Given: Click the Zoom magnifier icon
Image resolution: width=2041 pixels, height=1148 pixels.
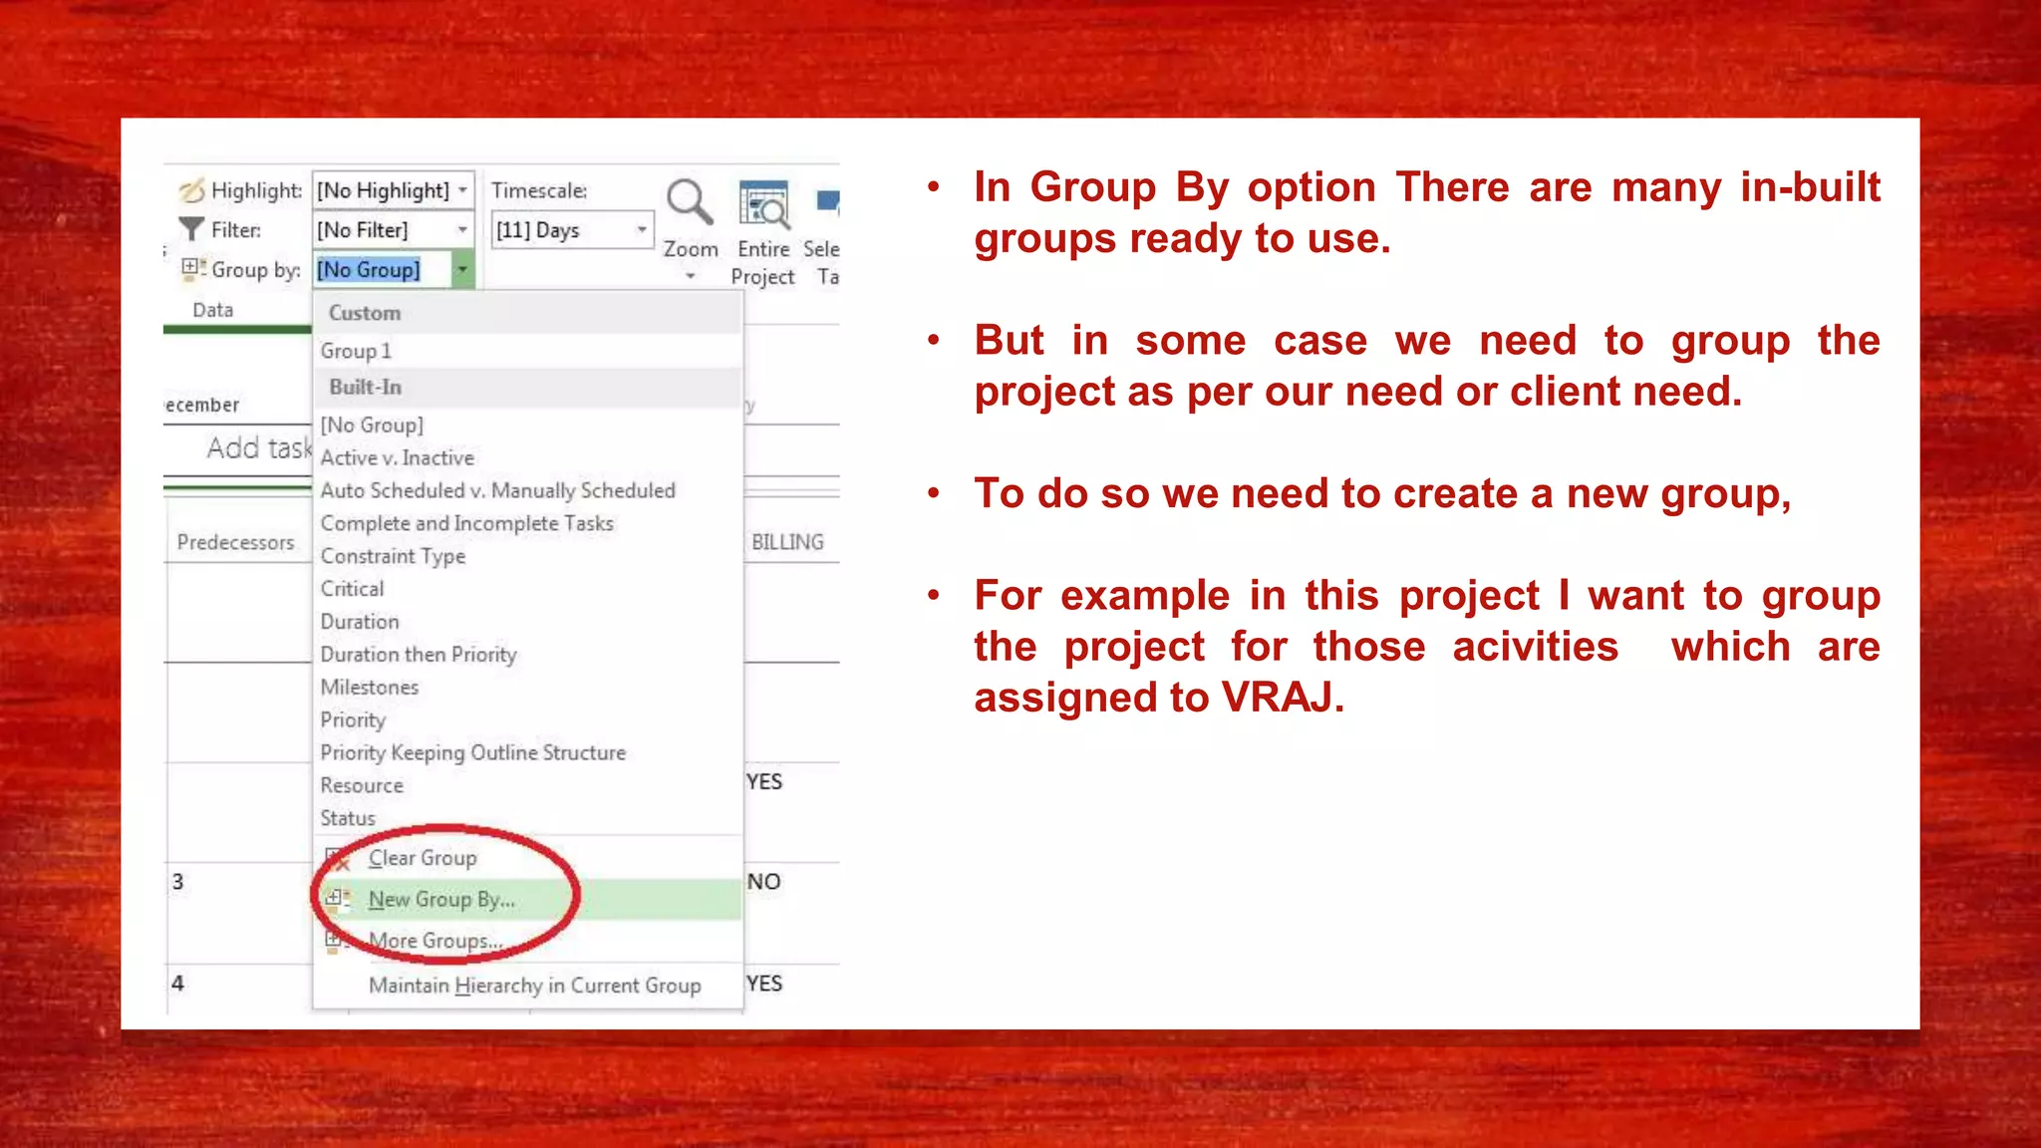Looking at the screenshot, I should tap(690, 203).
